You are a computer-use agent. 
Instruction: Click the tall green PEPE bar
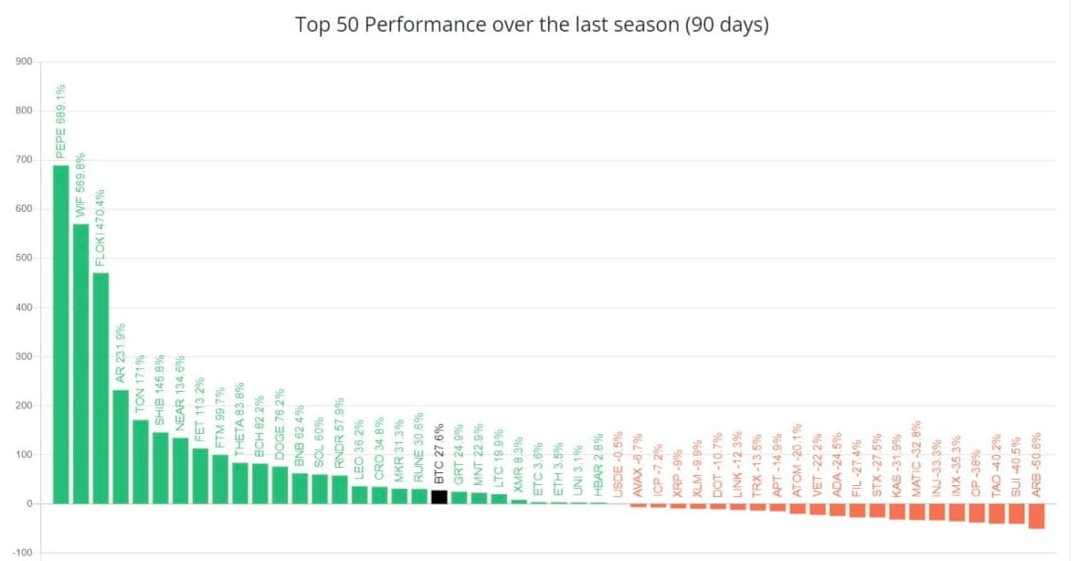pyautogui.click(x=60, y=334)
